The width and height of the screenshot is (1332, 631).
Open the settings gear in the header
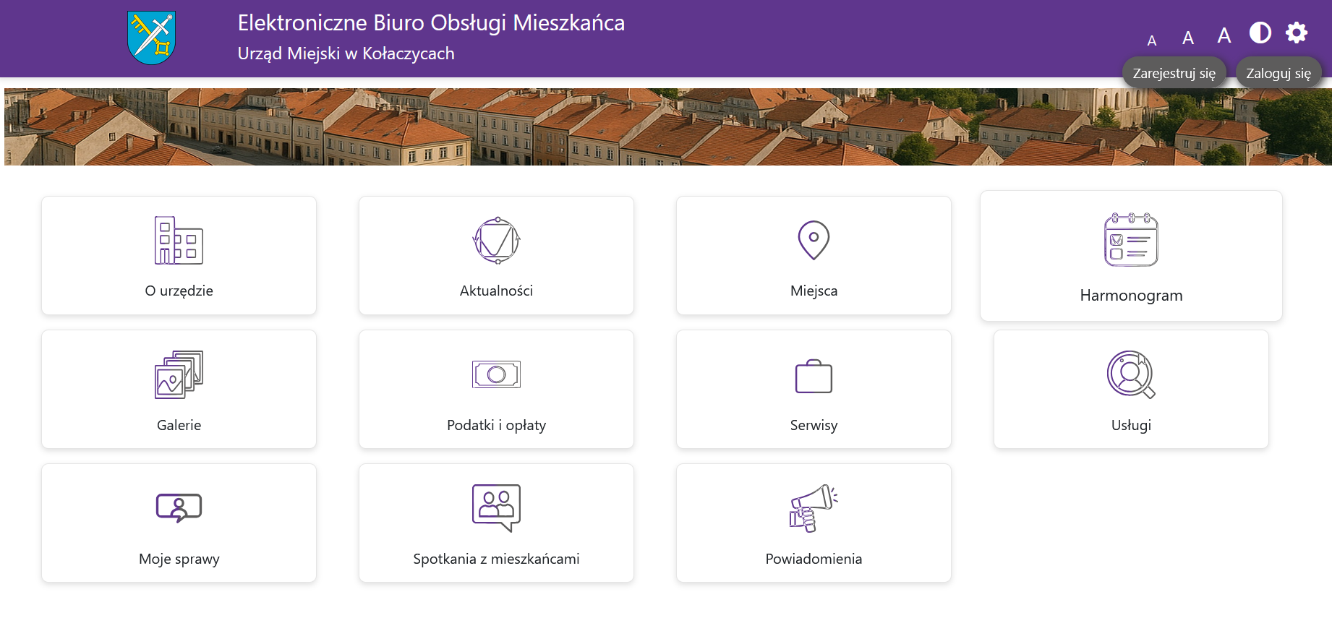tap(1297, 33)
